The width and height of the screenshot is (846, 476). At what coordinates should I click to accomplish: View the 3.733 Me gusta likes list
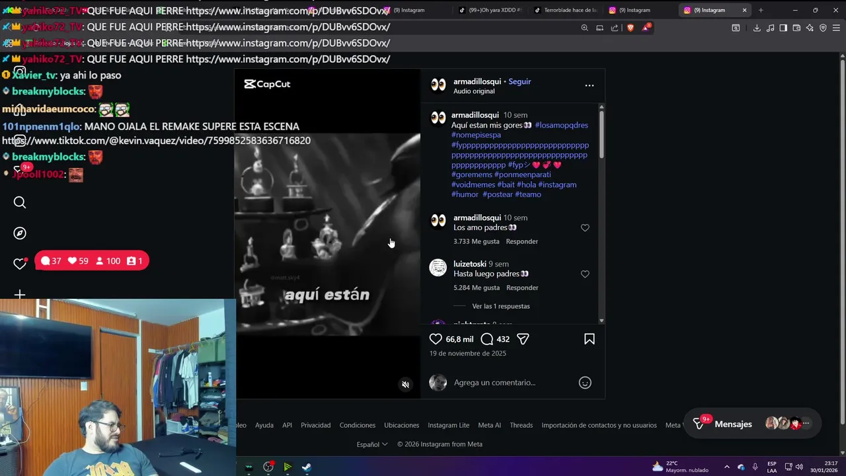point(477,241)
